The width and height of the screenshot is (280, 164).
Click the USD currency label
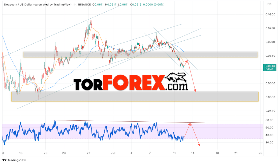(x=268, y=4)
